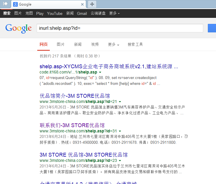Open 云端硬盘 in the top bar
This screenshot has height=184, width=216.
98,13
